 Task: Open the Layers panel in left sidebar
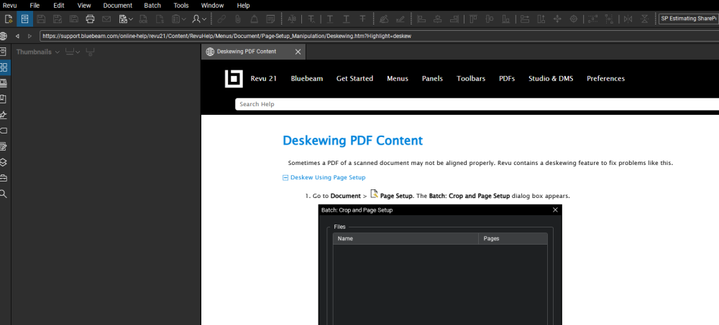pos(4,162)
